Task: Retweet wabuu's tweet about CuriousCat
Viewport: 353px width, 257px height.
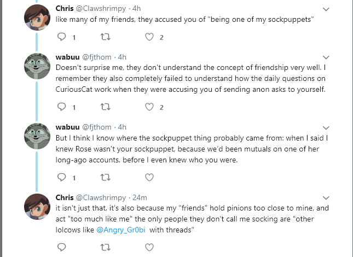Action: coord(106,107)
